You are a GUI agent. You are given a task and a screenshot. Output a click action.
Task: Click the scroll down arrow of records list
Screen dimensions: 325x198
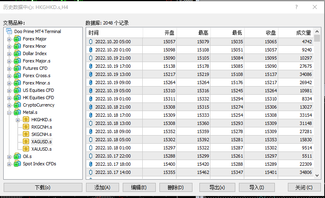317,174
